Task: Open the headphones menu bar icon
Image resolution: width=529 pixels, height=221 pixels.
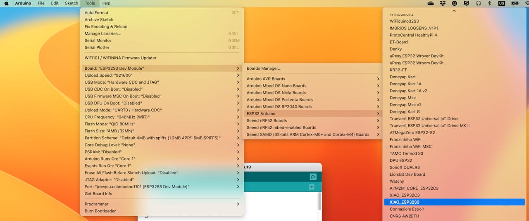Action: 479,3
